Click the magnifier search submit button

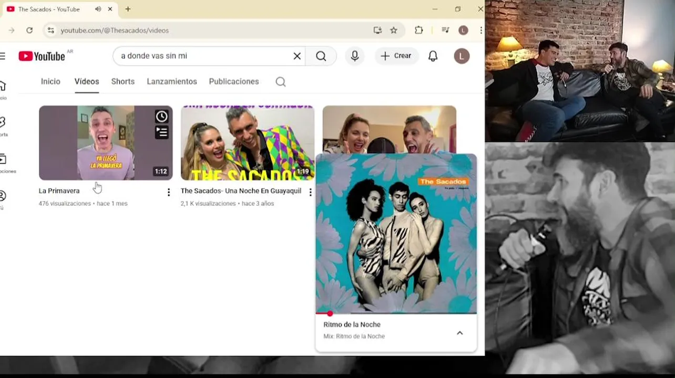click(x=321, y=56)
